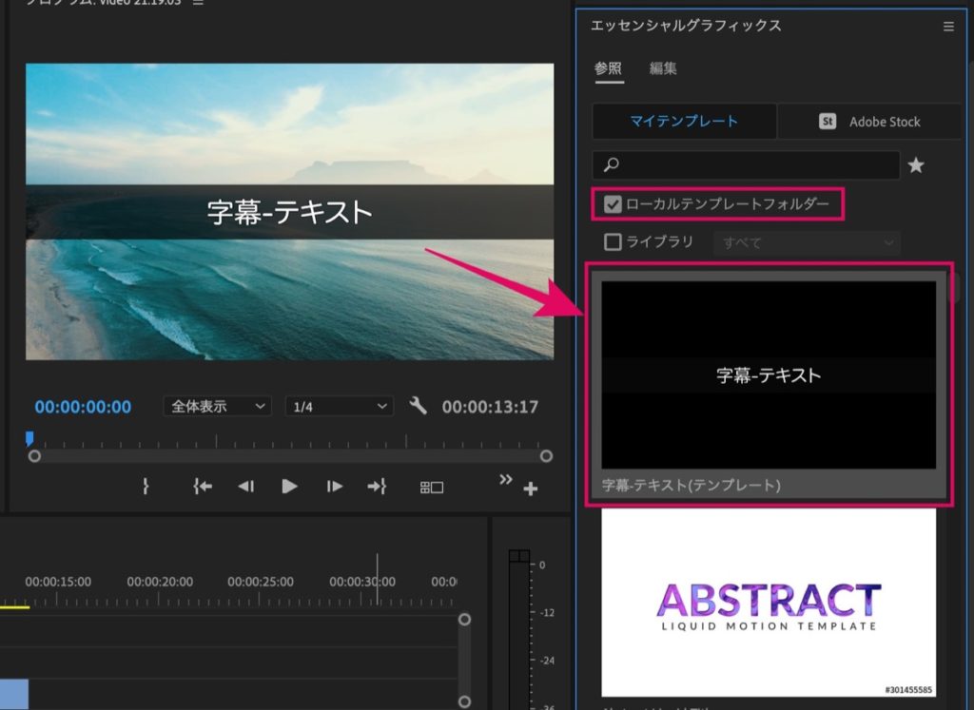Click the upper timeline vertical zoom handle
Image resolution: width=974 pixels, height=710 pixels.
click(x=464, y=620)
